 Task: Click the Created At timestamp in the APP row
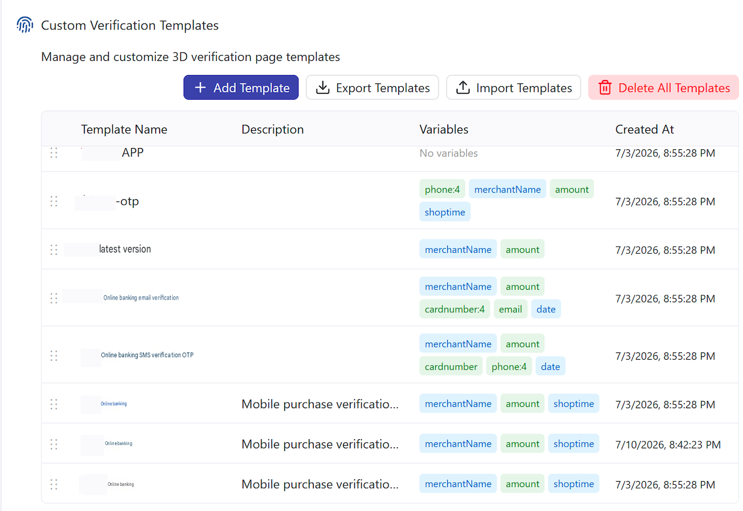(665, 154)
